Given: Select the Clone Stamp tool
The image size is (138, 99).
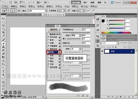Looking at the screenshot, I should 3,47.
